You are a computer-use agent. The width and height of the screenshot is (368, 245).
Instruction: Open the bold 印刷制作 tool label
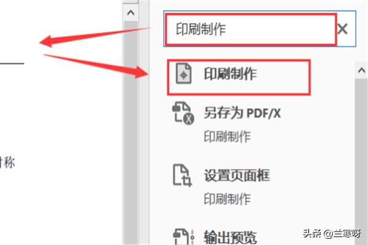click(230, 74)
